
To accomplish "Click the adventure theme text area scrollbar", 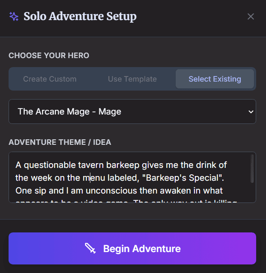I will (252, 169).
